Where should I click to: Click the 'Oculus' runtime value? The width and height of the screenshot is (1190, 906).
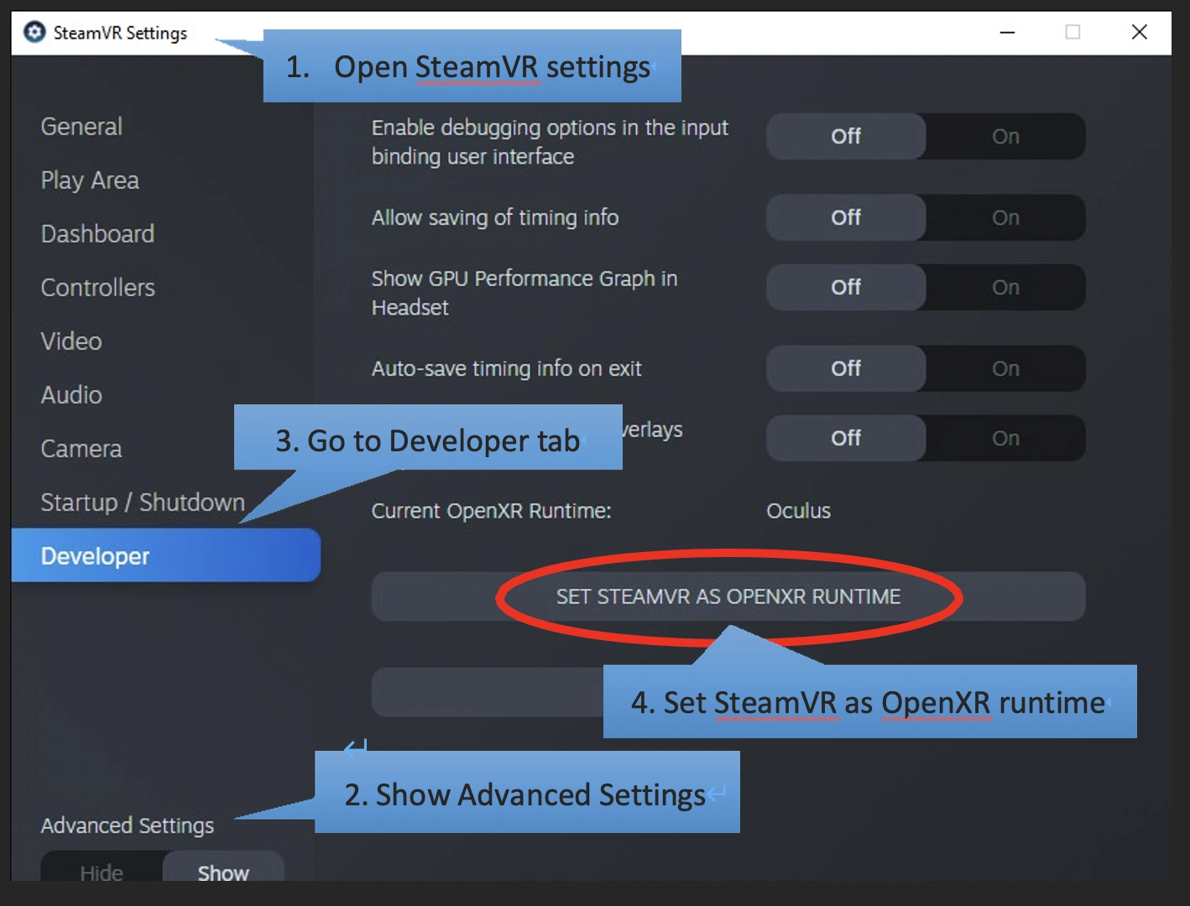click(x=798, y=511)
